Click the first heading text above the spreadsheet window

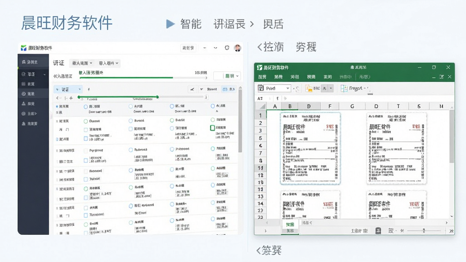click(x=271, y=47)
